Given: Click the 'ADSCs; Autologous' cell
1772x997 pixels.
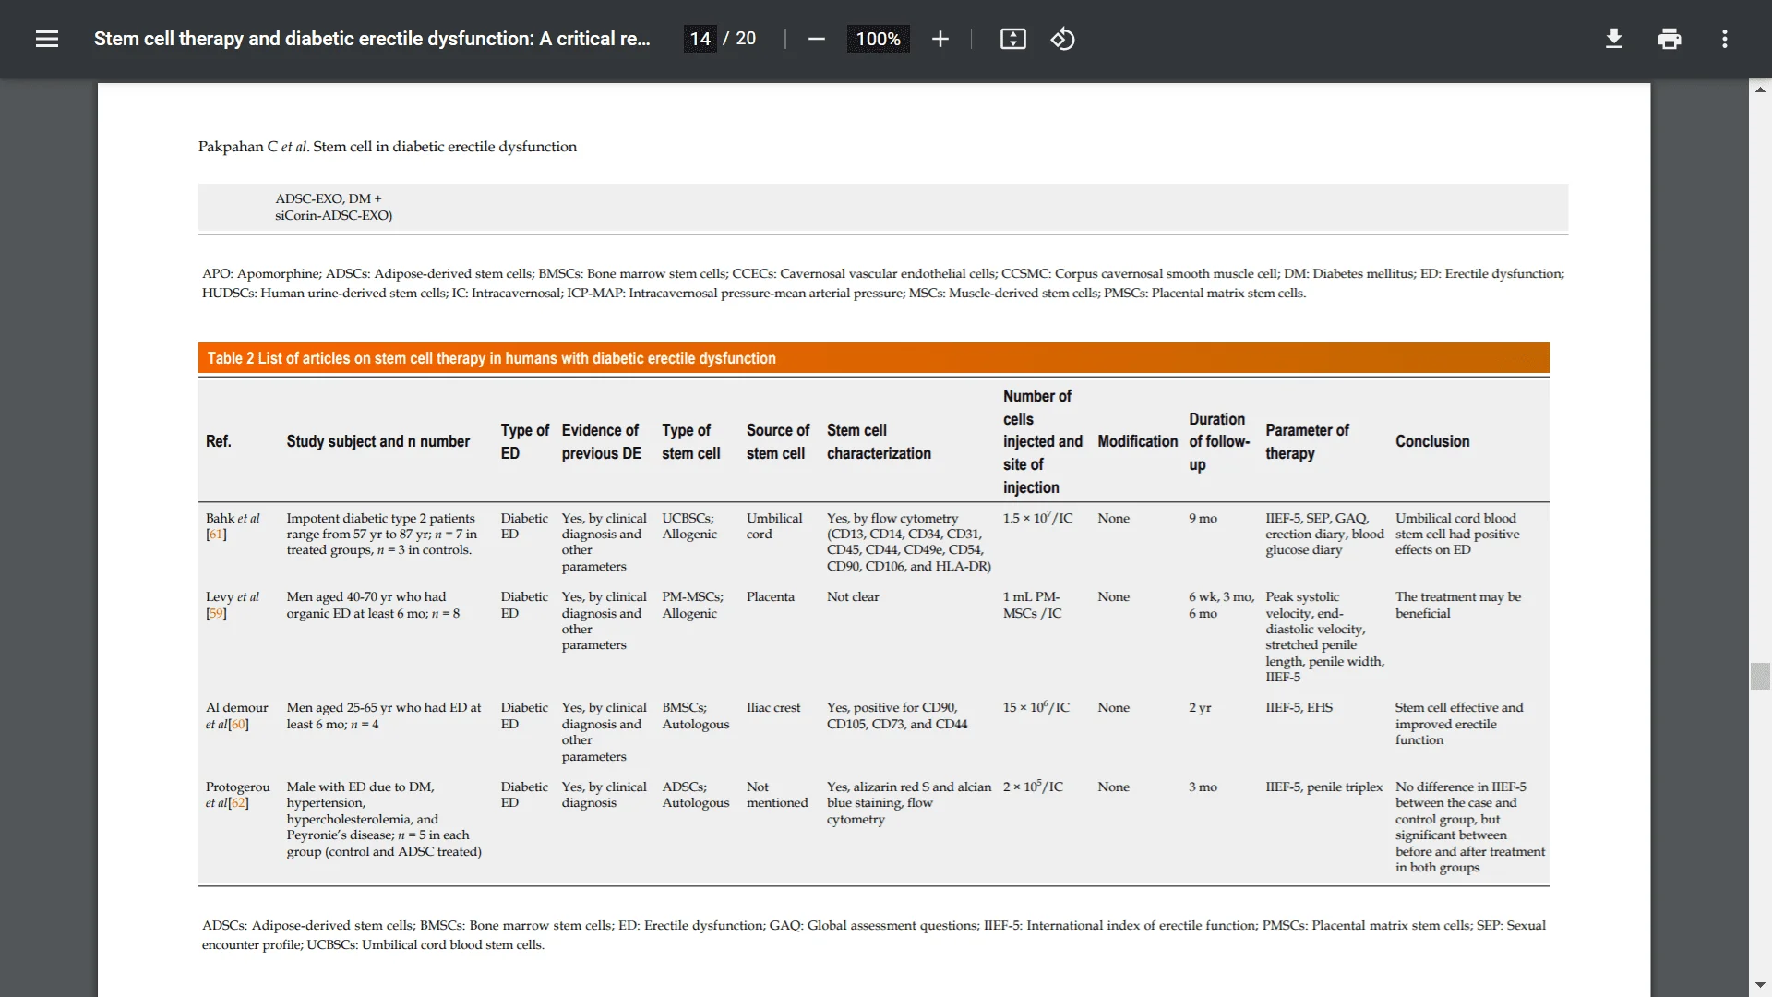Looking at the screenshot, I should point(695,795).
